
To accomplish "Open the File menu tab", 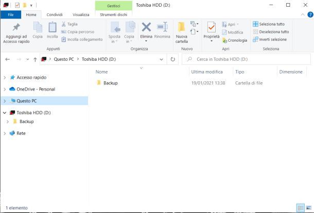I will [11, 14].
